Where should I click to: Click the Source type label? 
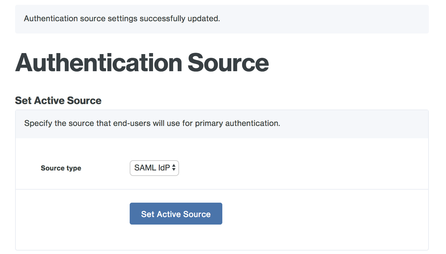[61, 168]
